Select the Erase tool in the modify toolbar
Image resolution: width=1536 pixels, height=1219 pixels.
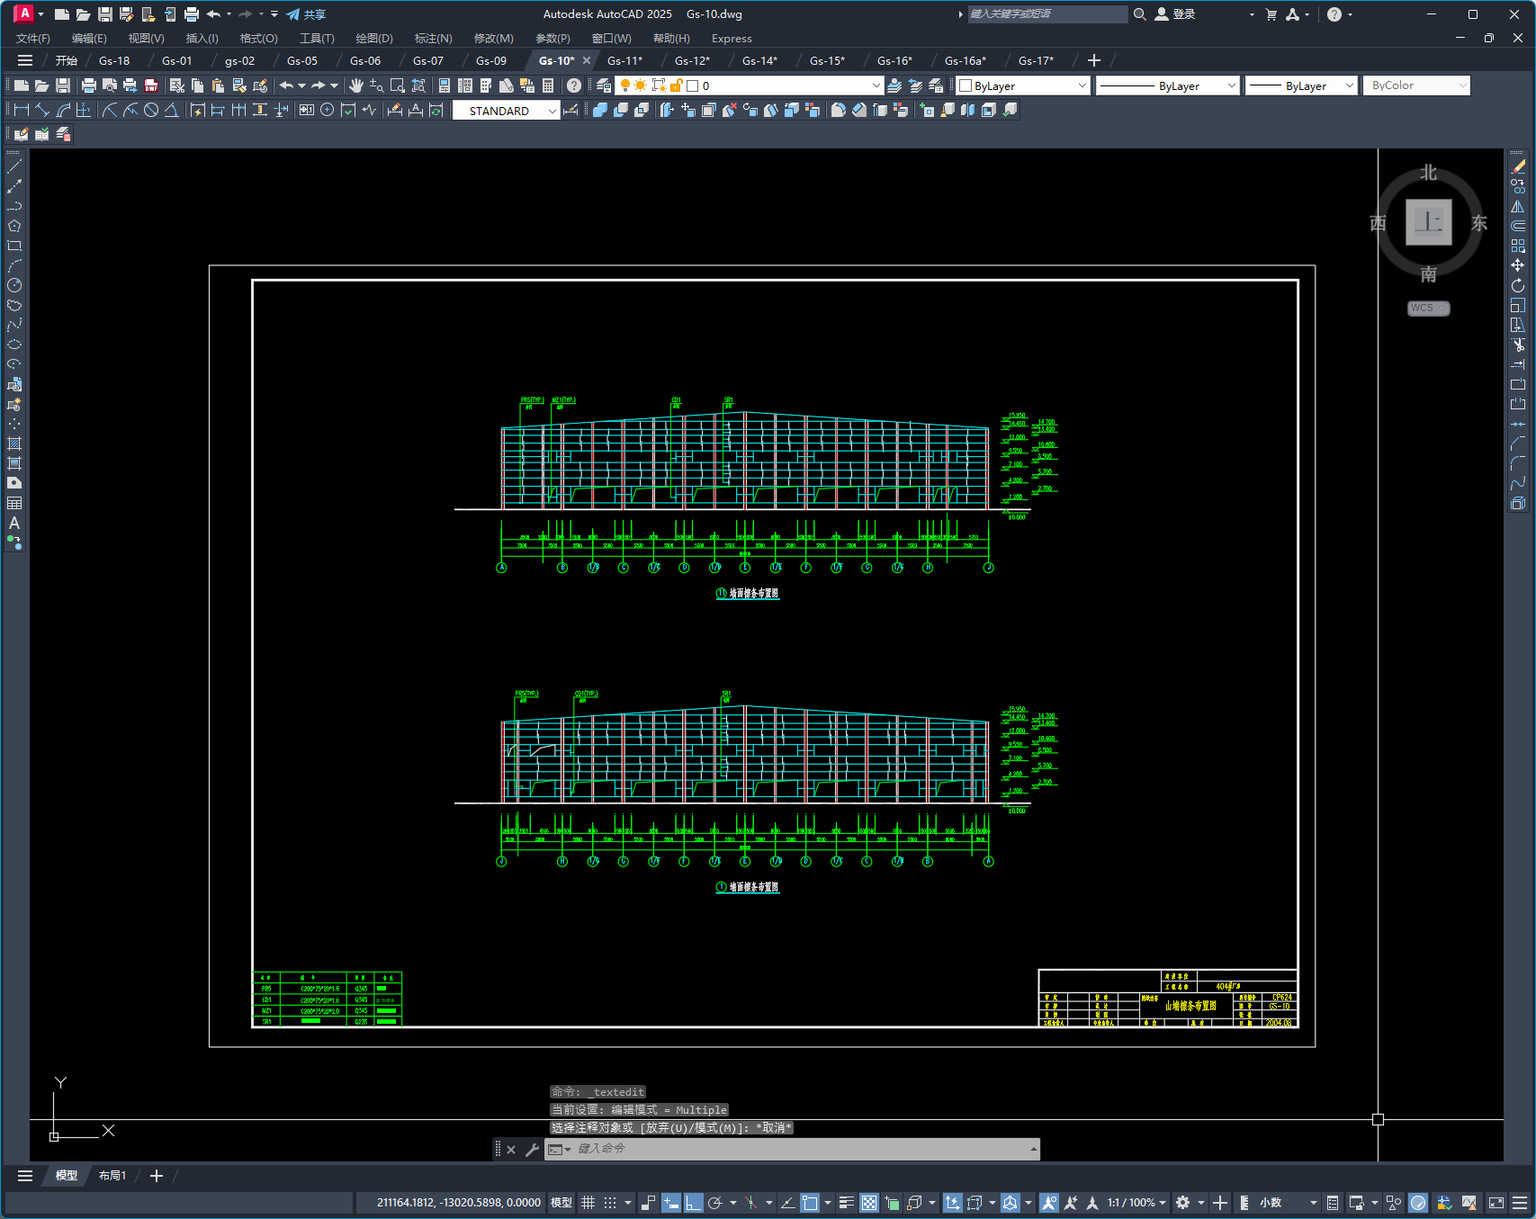1518,166
